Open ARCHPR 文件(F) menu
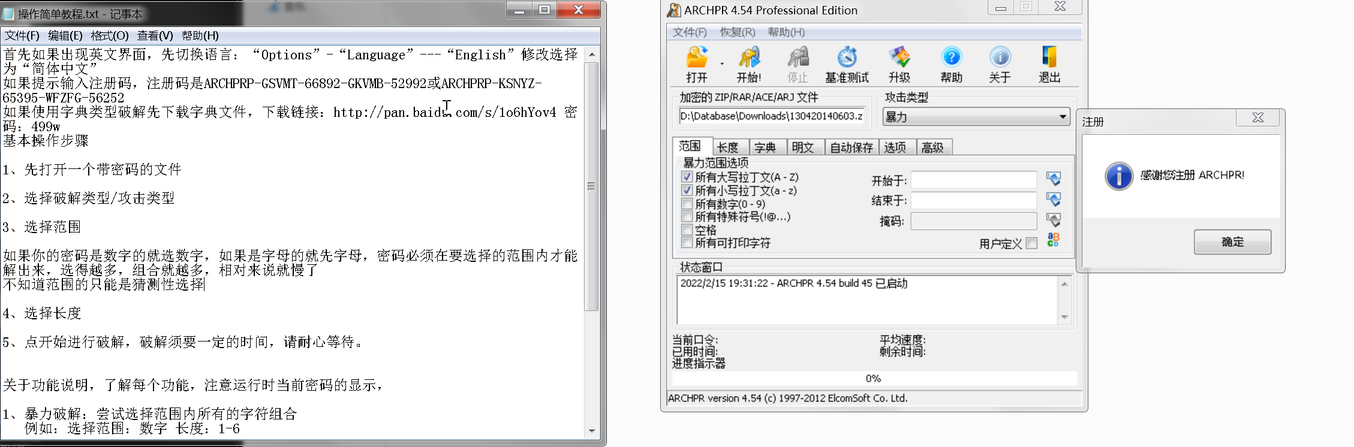1354x447 pixels. (690, 32)
